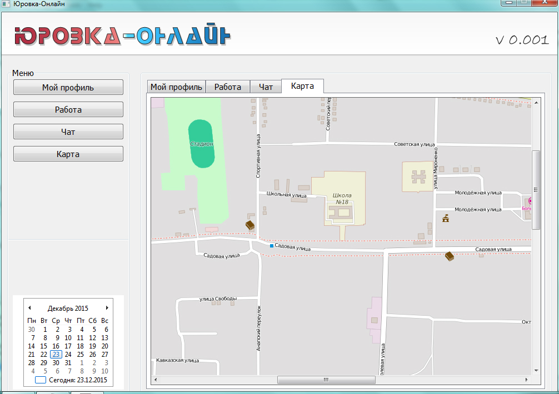Viewport: 559px width, 394px height.
Task: Click the blue square marker on Садовая улица
Action: pos(271,245)
